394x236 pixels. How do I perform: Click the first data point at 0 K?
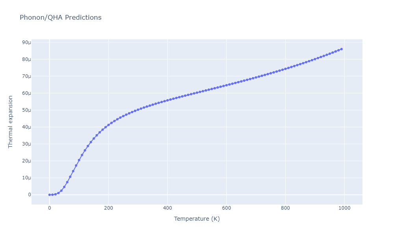pyautogui.click(x=49, y=195)
